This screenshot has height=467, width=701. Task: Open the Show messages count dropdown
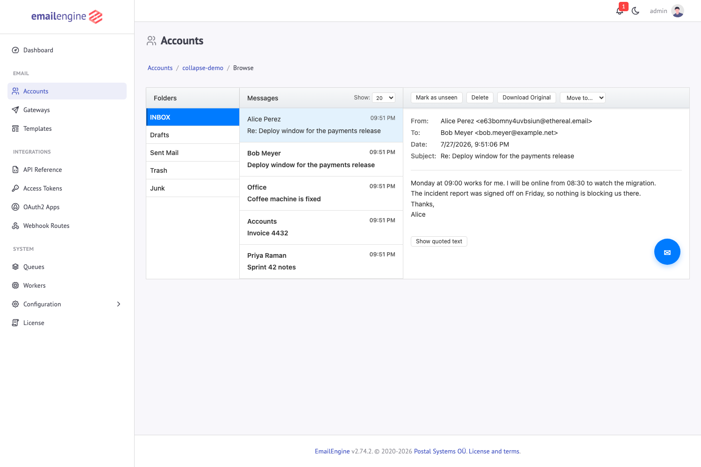(x=384, y=98)
